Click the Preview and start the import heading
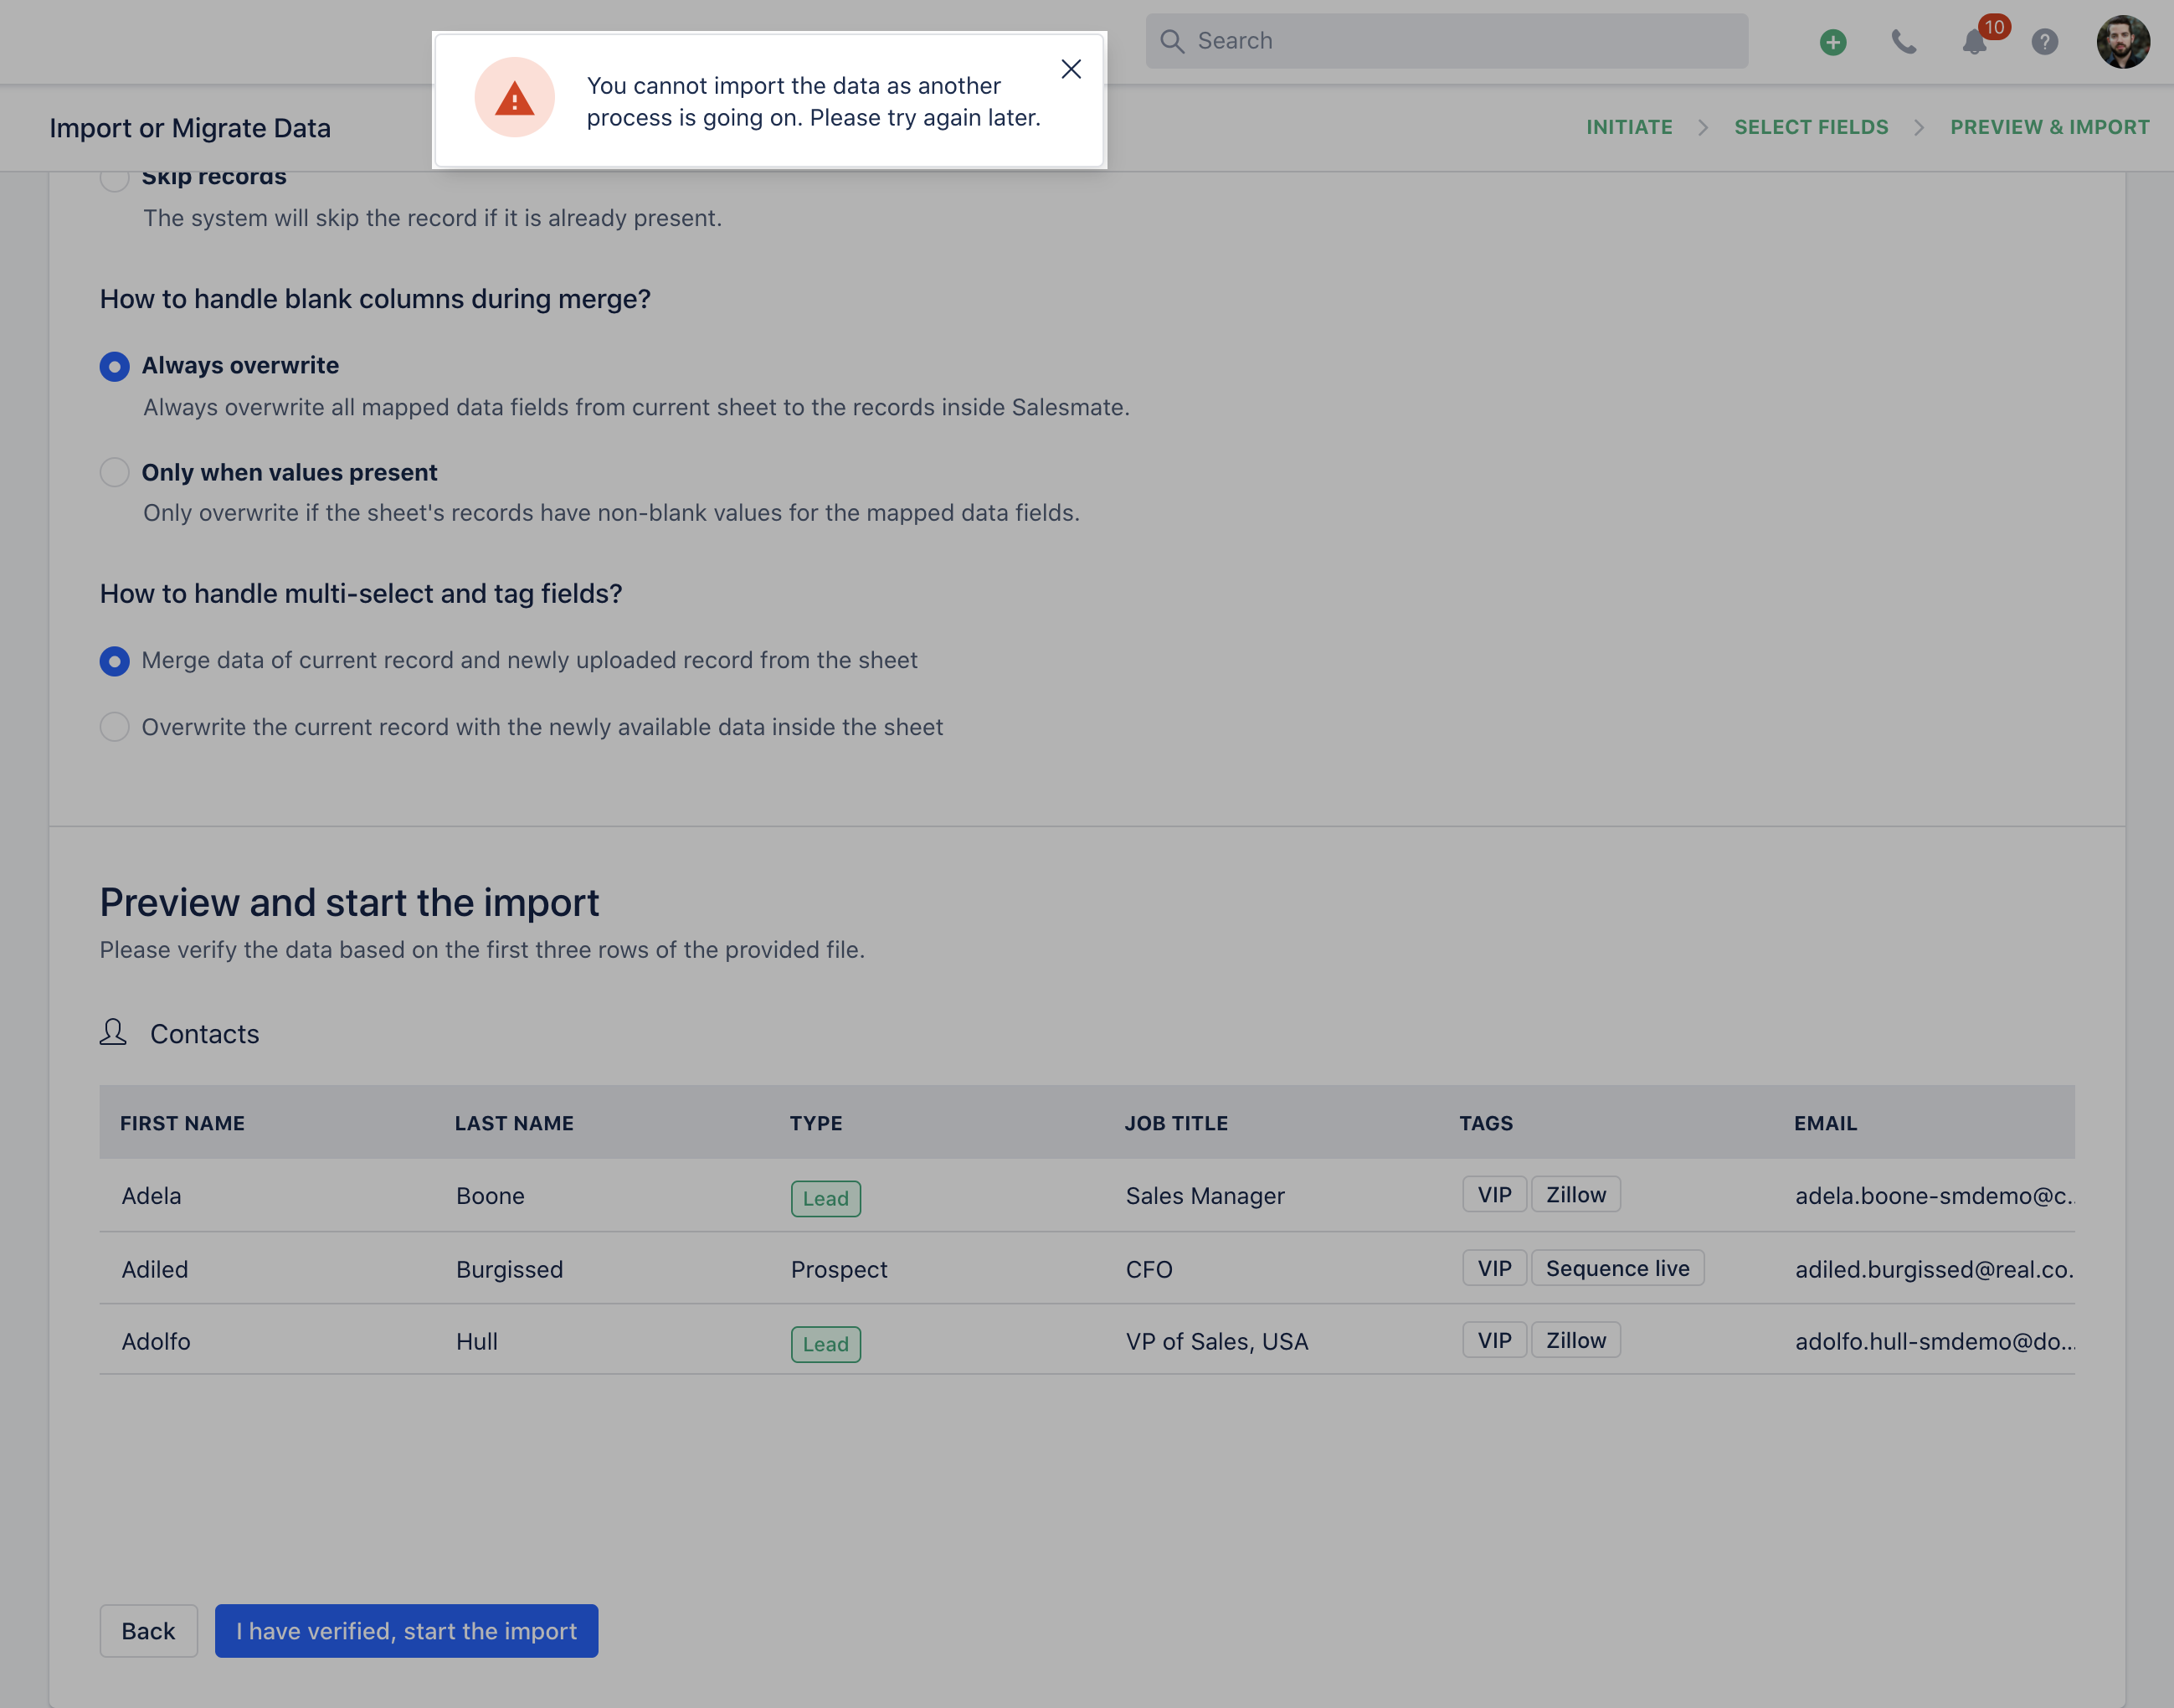 (349, 902)
